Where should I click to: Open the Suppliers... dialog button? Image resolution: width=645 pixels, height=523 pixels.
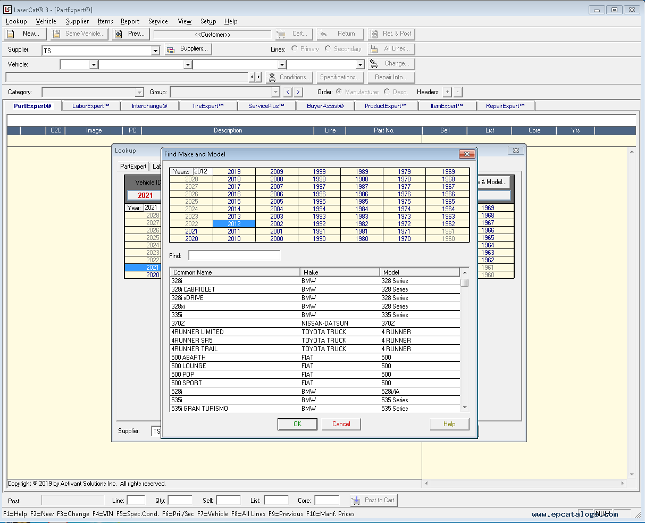click(x=188, y=49)
